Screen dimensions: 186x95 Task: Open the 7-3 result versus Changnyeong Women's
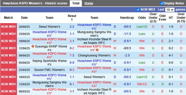tap(72, 55)
